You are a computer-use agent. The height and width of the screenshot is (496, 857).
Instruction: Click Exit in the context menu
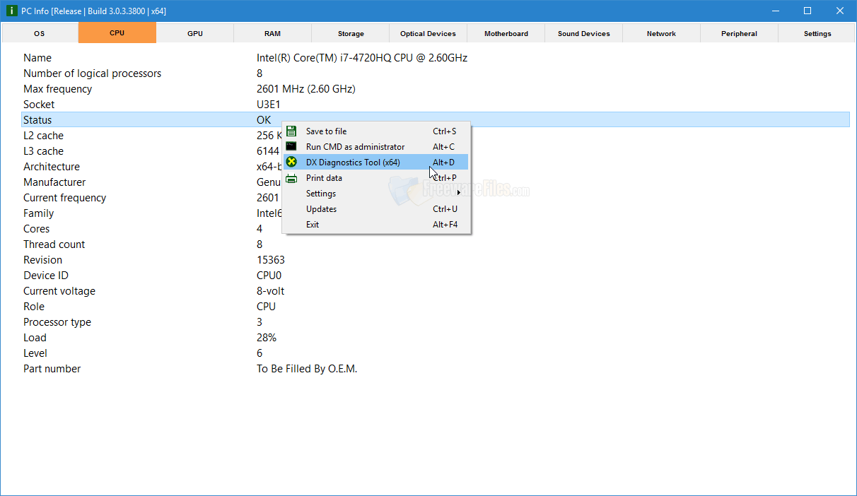(x=312, y=224)
